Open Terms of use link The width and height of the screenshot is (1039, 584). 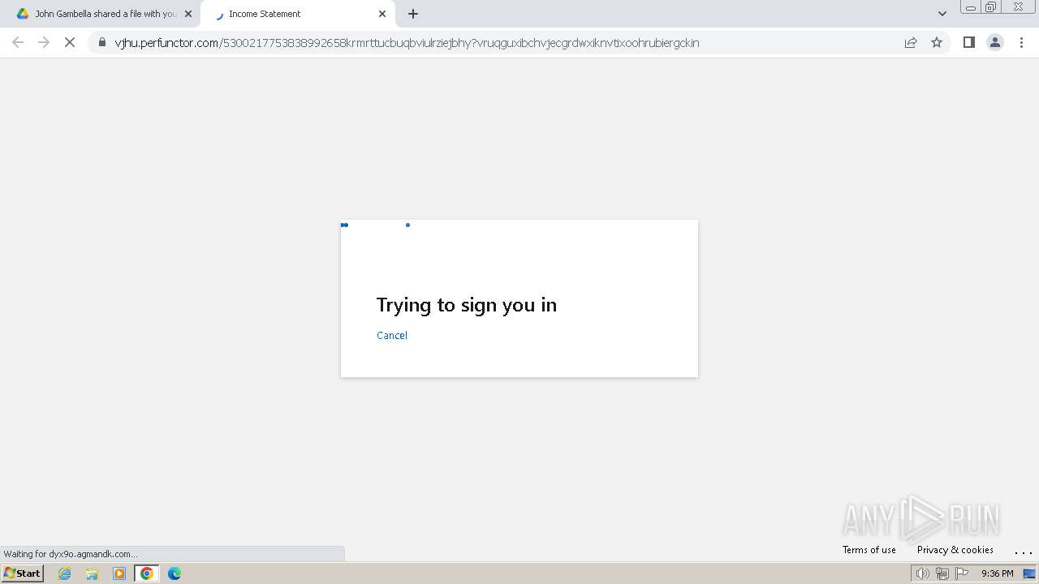point(869,549)
